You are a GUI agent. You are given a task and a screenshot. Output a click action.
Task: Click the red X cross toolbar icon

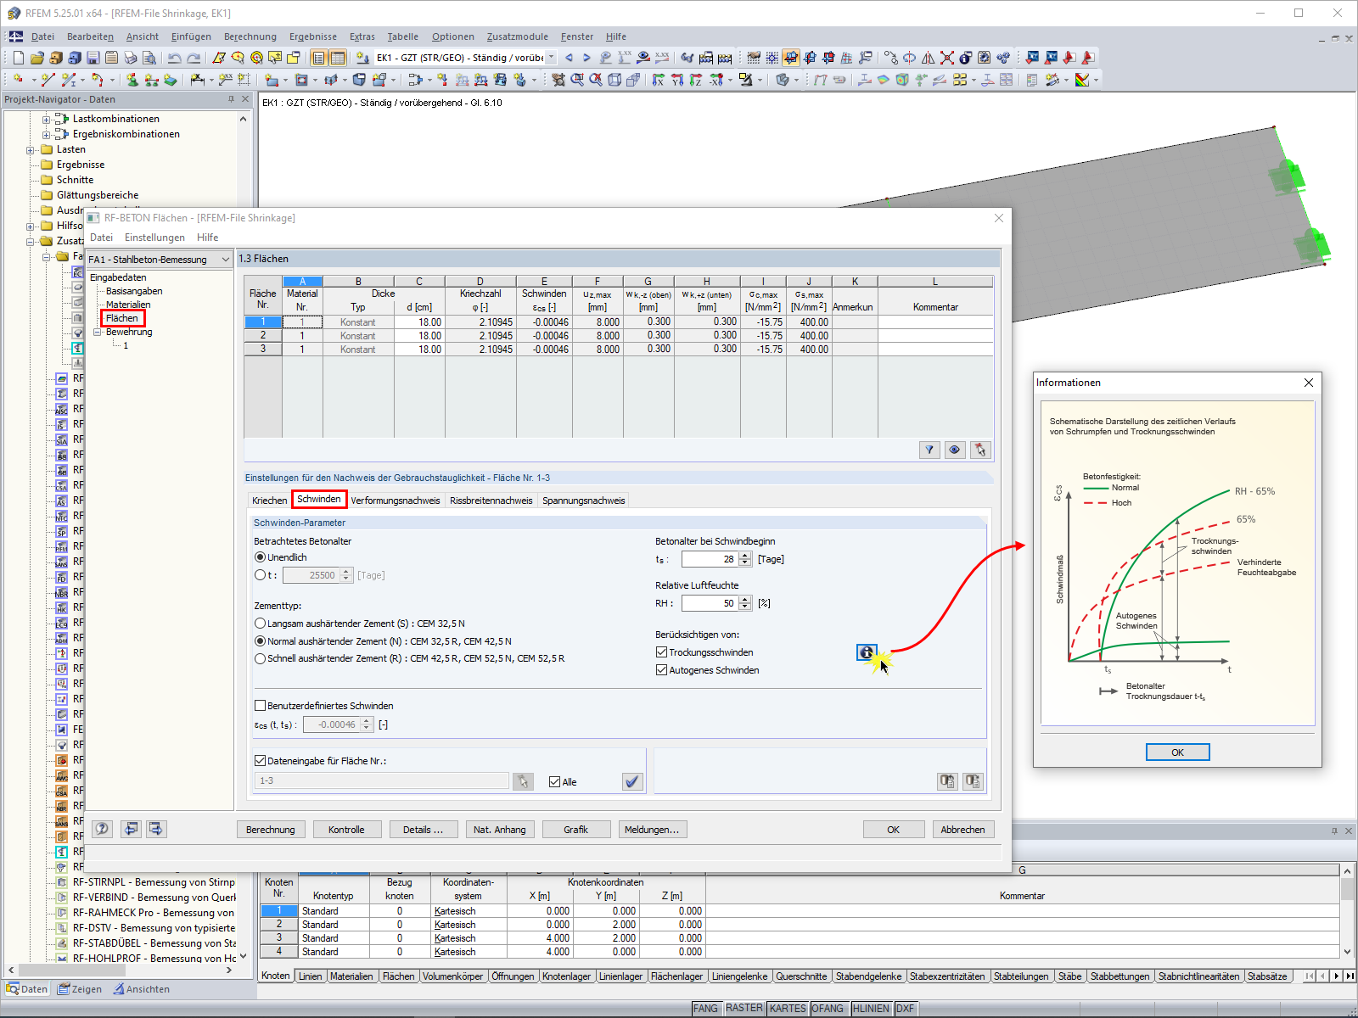click(x=947, y=58)
